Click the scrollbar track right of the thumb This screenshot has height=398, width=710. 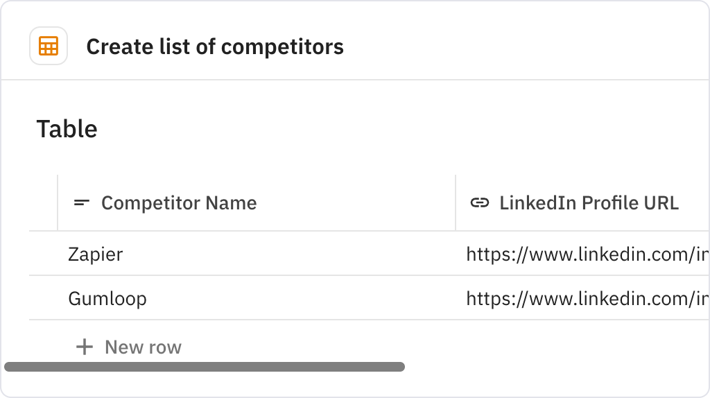tap(555, 367)
